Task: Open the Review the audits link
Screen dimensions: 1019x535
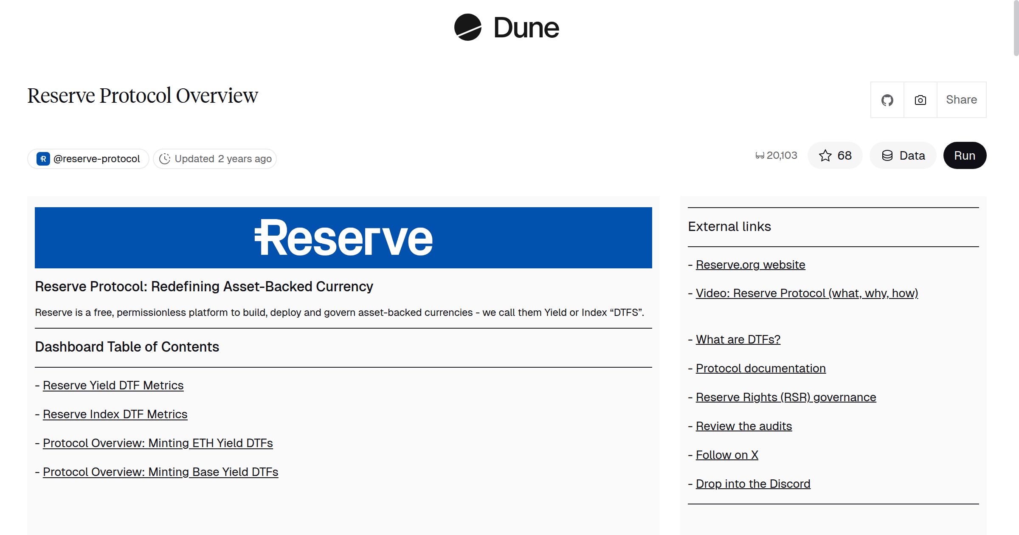Action: click(743, 426)
